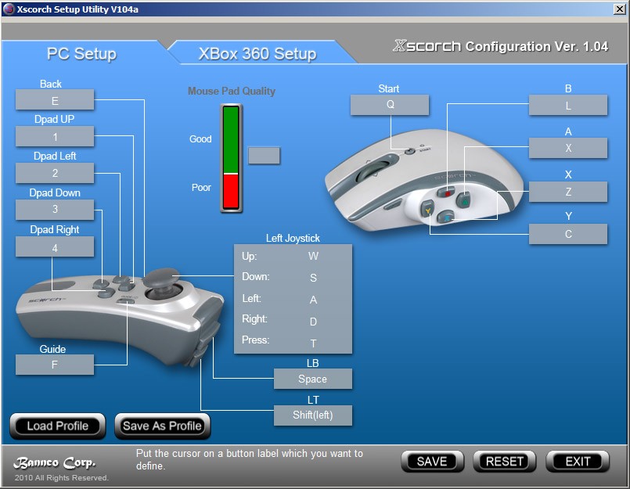Click the yellow Y button on the mouse
This screenshot has height=489, width=630.
click(x=427, y=209)
